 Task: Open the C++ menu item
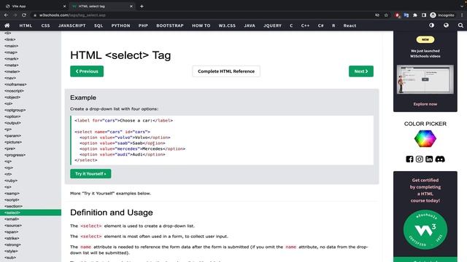[x=305, y=25]
